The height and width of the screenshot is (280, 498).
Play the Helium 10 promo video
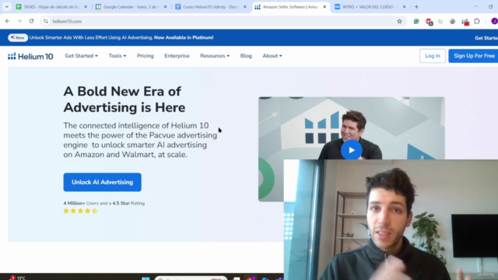coord(351,150)
